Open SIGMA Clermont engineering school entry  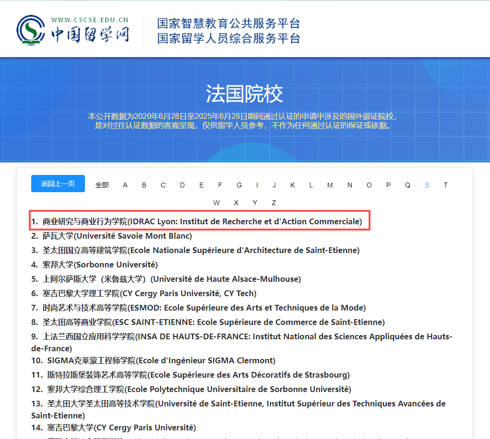click(161, 360)
